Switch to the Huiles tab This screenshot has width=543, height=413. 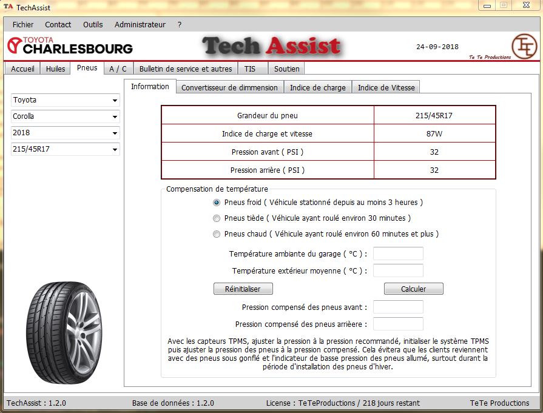(55, 69)
